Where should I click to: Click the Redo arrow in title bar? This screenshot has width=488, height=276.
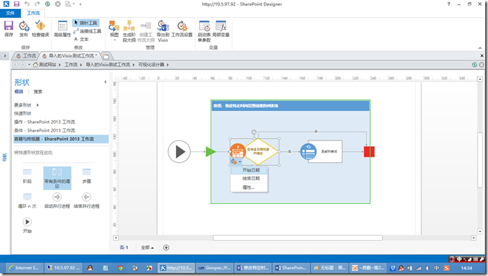(37, 4)
